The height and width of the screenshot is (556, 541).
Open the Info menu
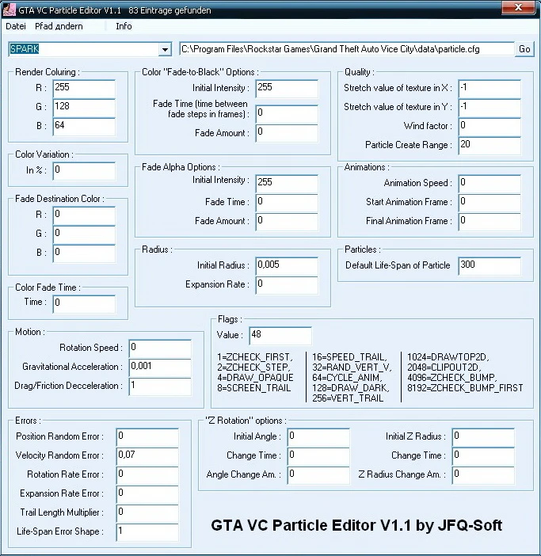(x=124, y=26)
